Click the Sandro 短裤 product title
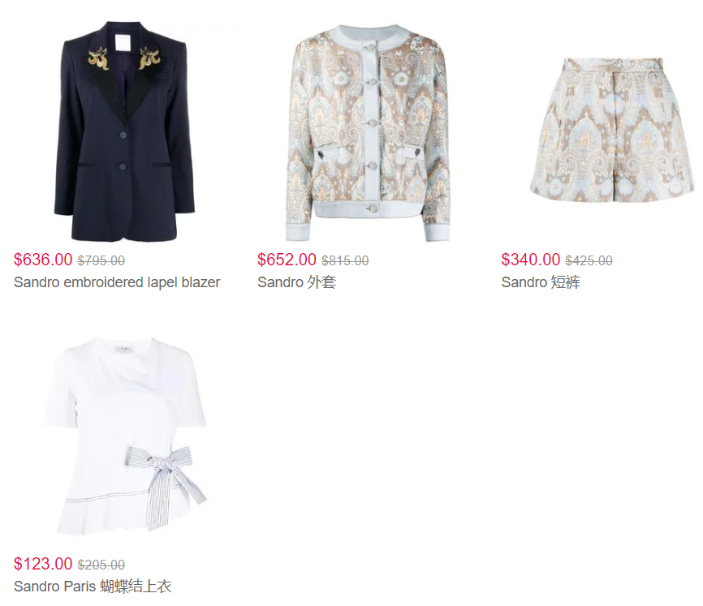This screenshot has width=703, height=606. coord(541,282)
